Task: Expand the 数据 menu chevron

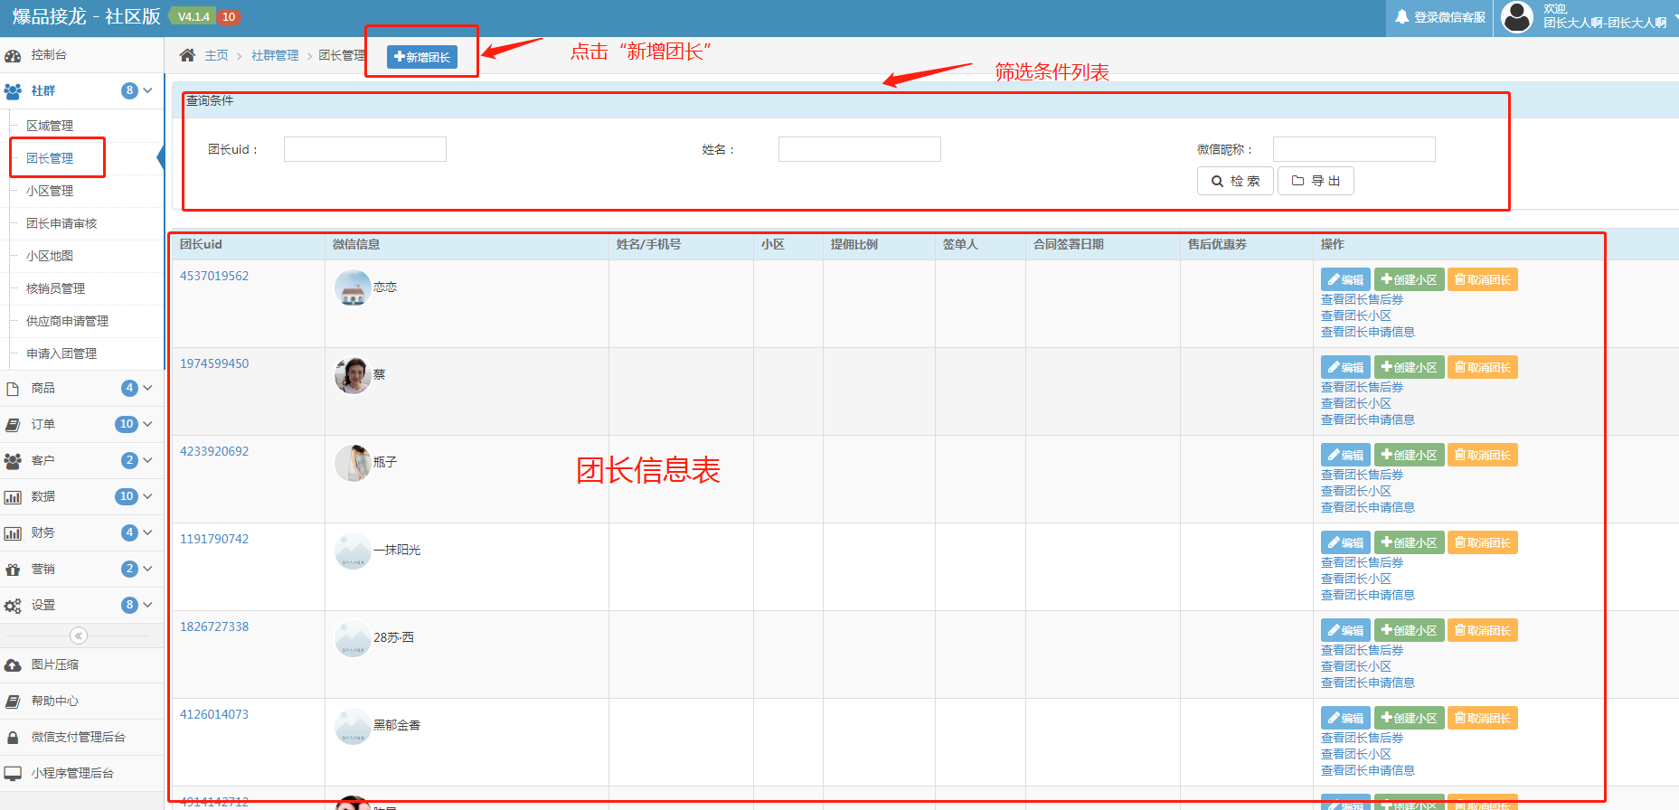Action: point(147,496)
